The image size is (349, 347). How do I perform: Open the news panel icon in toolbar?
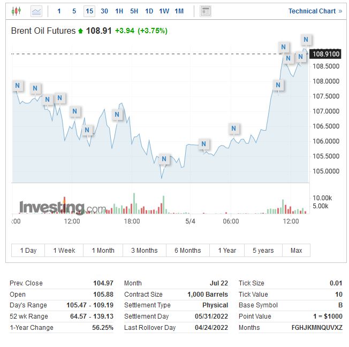pos(206,11)
